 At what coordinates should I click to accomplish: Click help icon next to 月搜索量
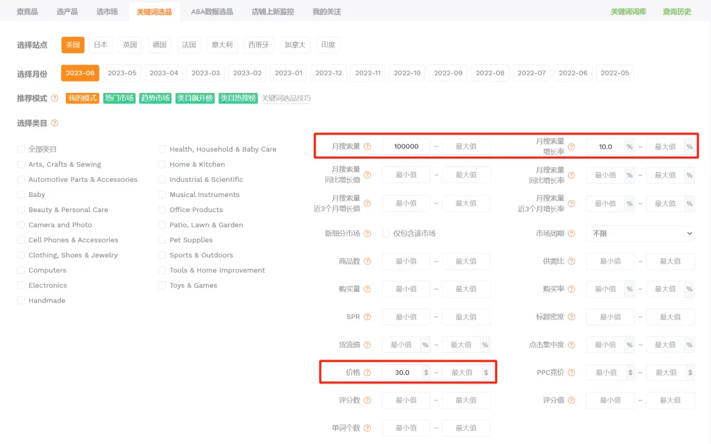[x=367, y=147]
